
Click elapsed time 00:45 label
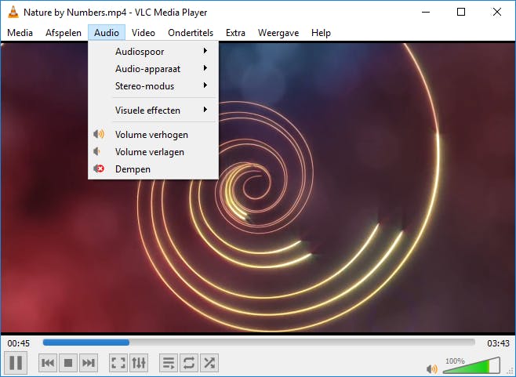pyautogui.click(x=19, y=343)
